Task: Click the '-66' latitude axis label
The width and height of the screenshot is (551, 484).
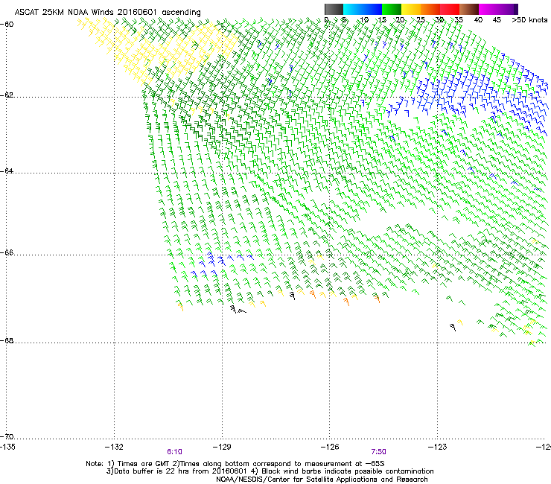Action: (7, 253)
